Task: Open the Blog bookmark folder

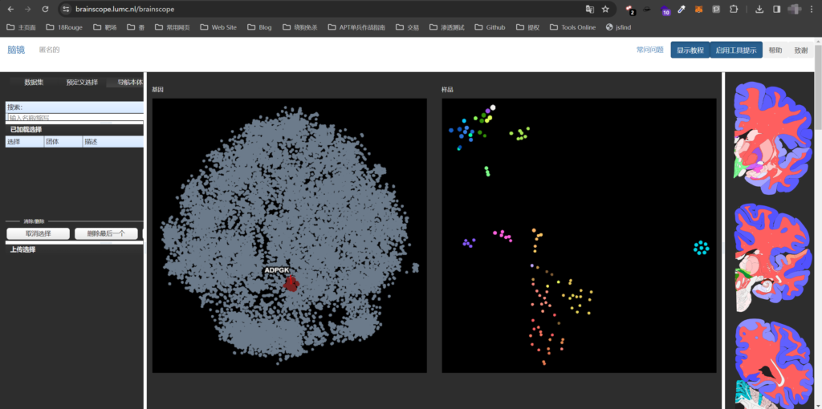Action: (259, 27)
